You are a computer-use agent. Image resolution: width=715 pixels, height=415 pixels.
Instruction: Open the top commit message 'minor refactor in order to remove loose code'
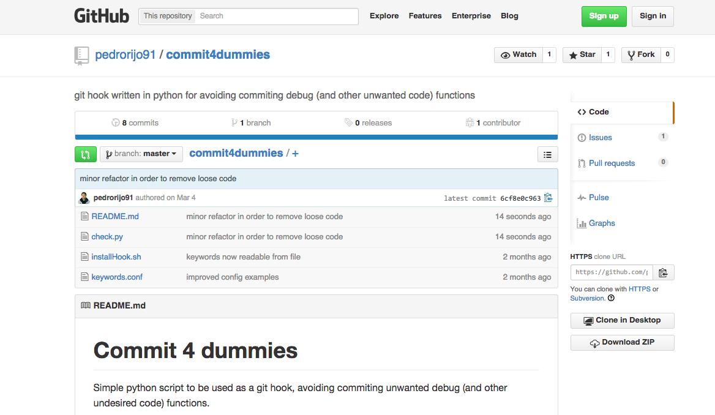pyautogui.click(x=158, y=178)
